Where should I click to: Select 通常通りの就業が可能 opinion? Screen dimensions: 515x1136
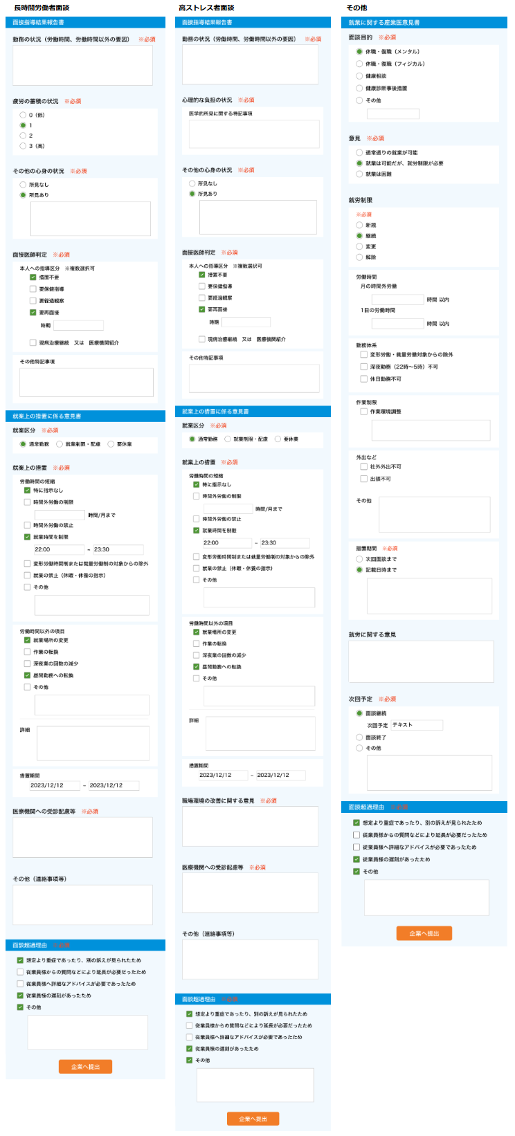click(359, 152)
